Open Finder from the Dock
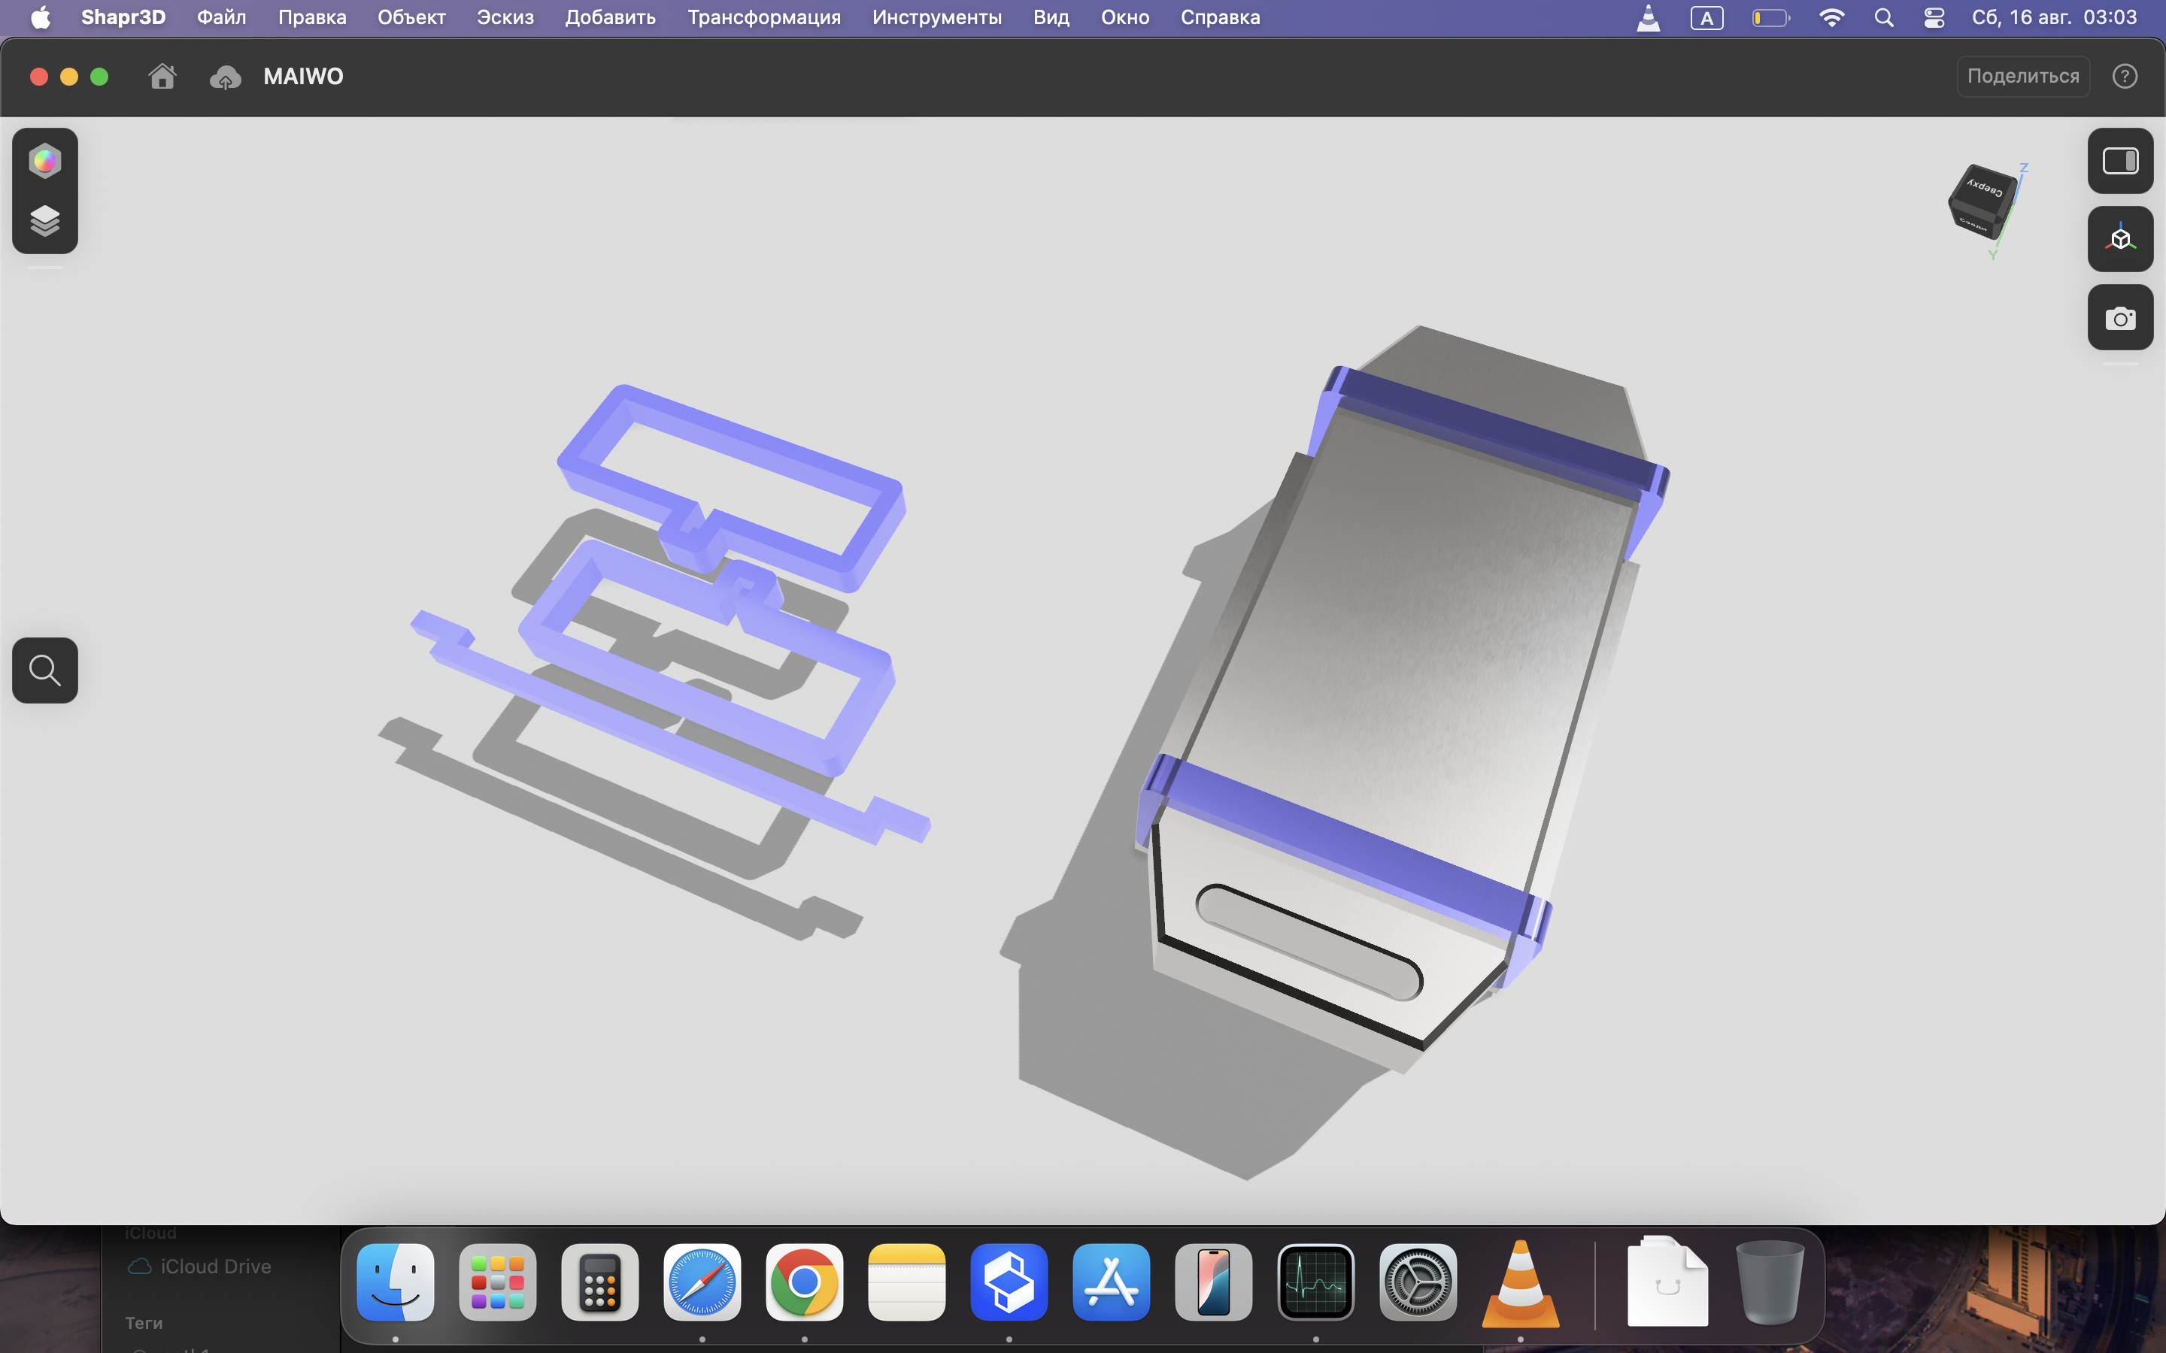 point(396,1282)
